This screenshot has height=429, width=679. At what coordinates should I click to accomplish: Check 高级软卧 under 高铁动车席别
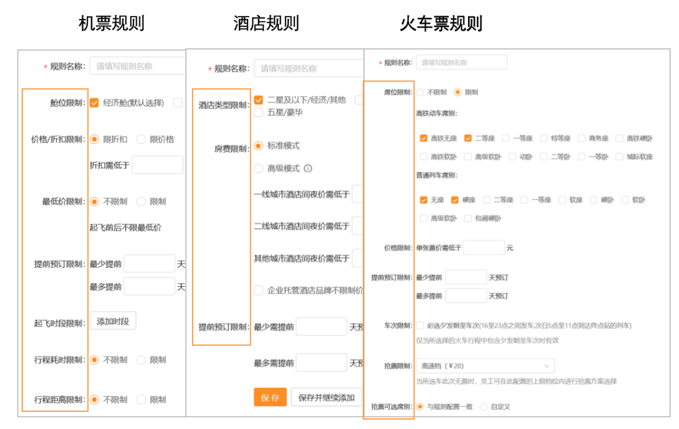[x=467, y=156]
